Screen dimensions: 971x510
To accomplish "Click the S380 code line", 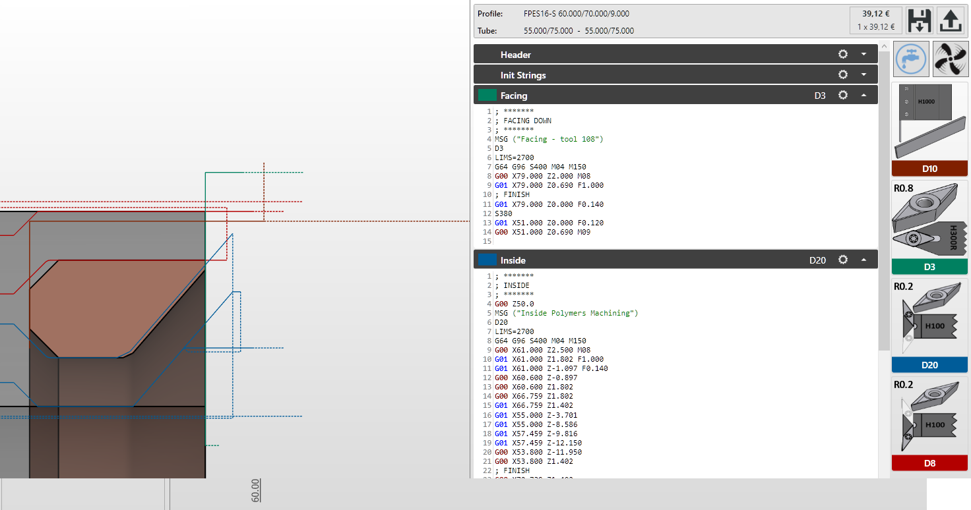I will coord(503,213).
